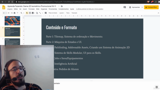Reload the browser page
This screenshot has height=90, width=160.
click(x=9, y=2)
